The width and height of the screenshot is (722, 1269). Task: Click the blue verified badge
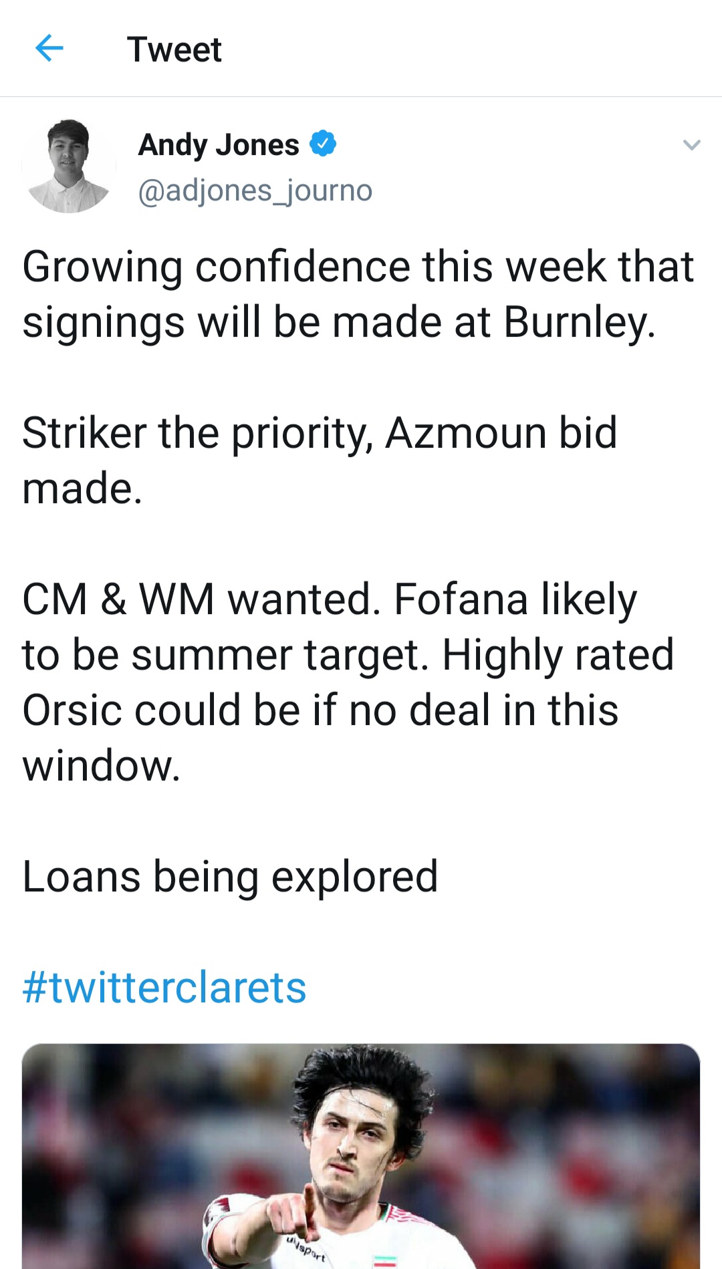click(323, 144)
